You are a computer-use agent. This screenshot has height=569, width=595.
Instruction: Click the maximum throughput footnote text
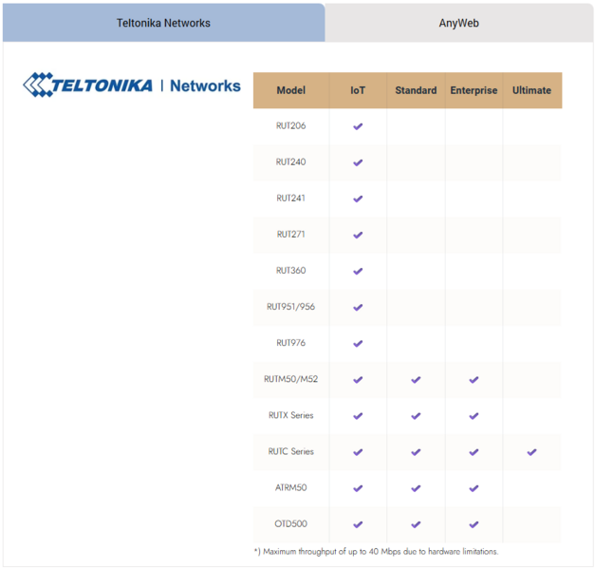point(376,552)
